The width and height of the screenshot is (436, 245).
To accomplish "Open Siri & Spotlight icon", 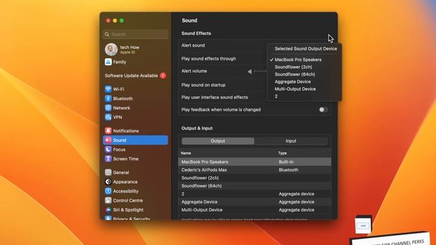I will pos(108,210).
